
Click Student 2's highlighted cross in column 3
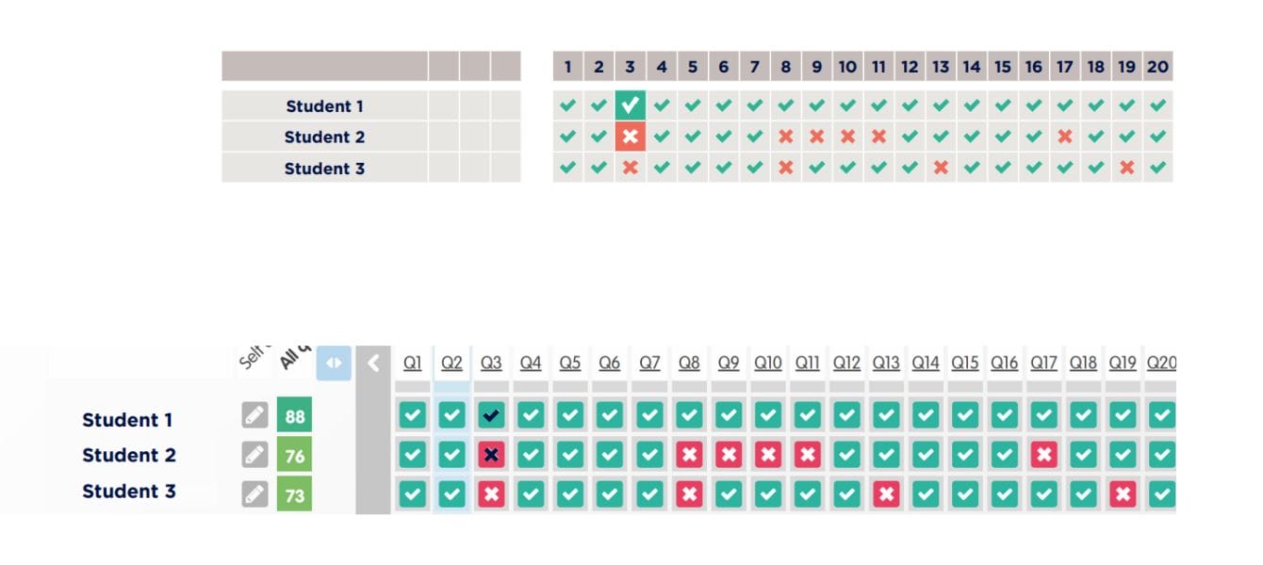click(x=631, y=137)
